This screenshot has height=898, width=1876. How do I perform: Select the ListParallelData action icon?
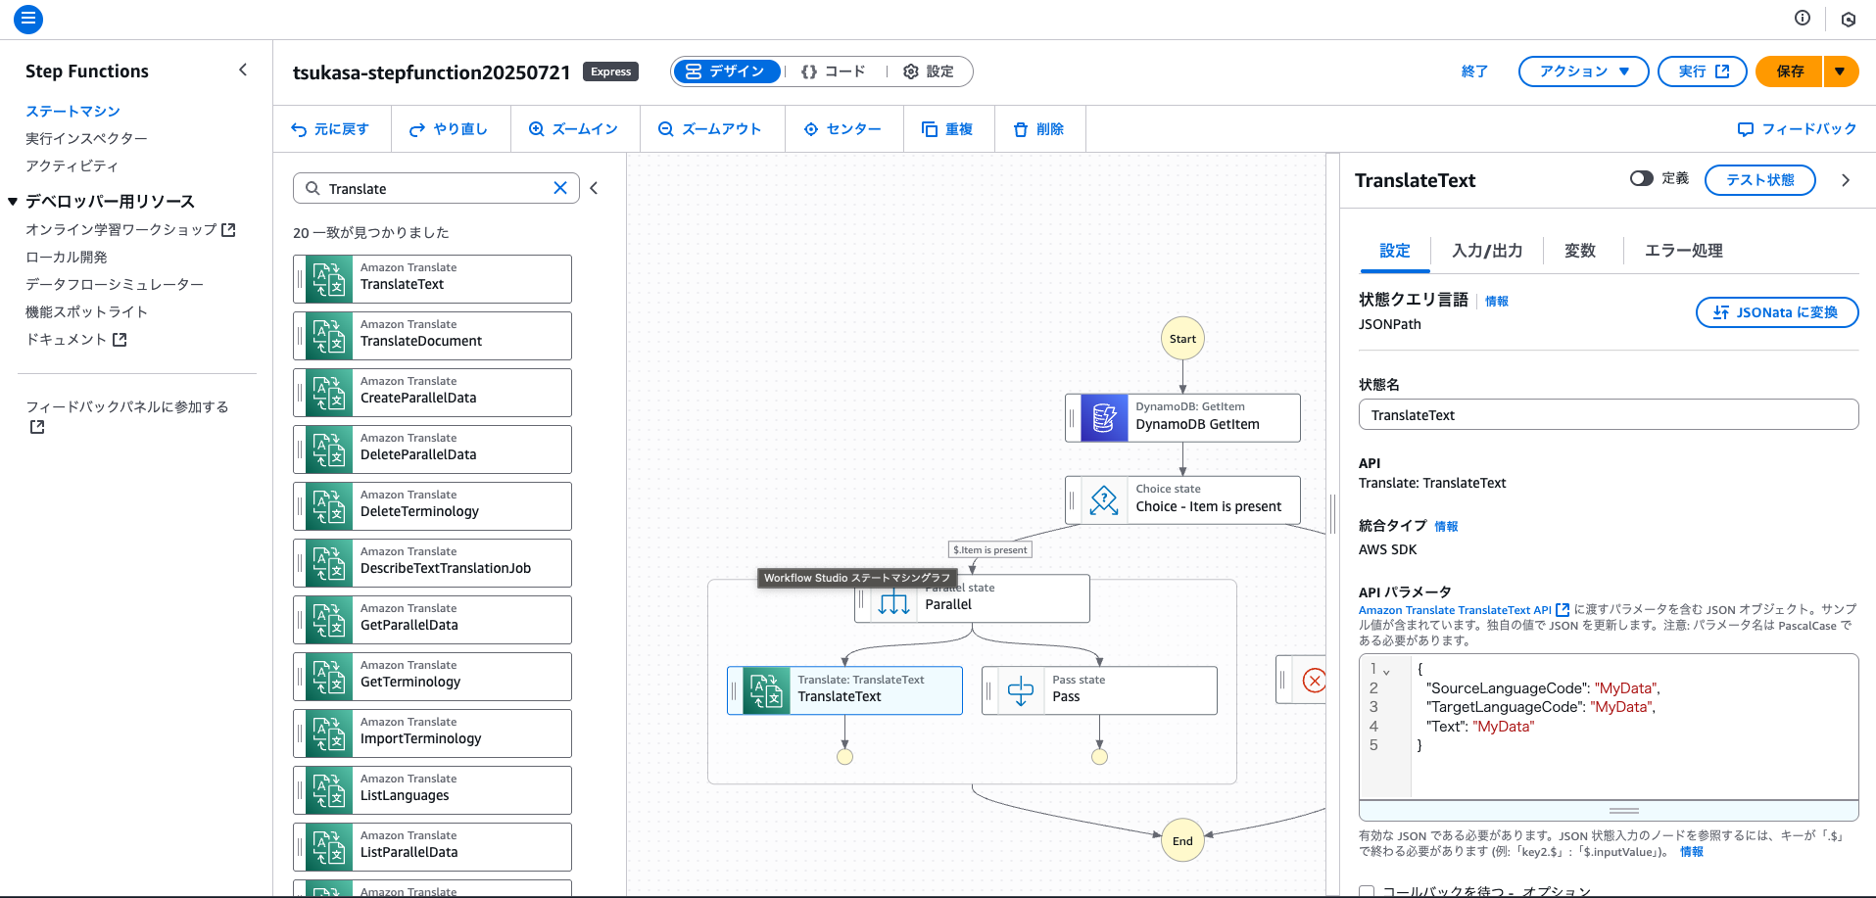coord(329,847)
